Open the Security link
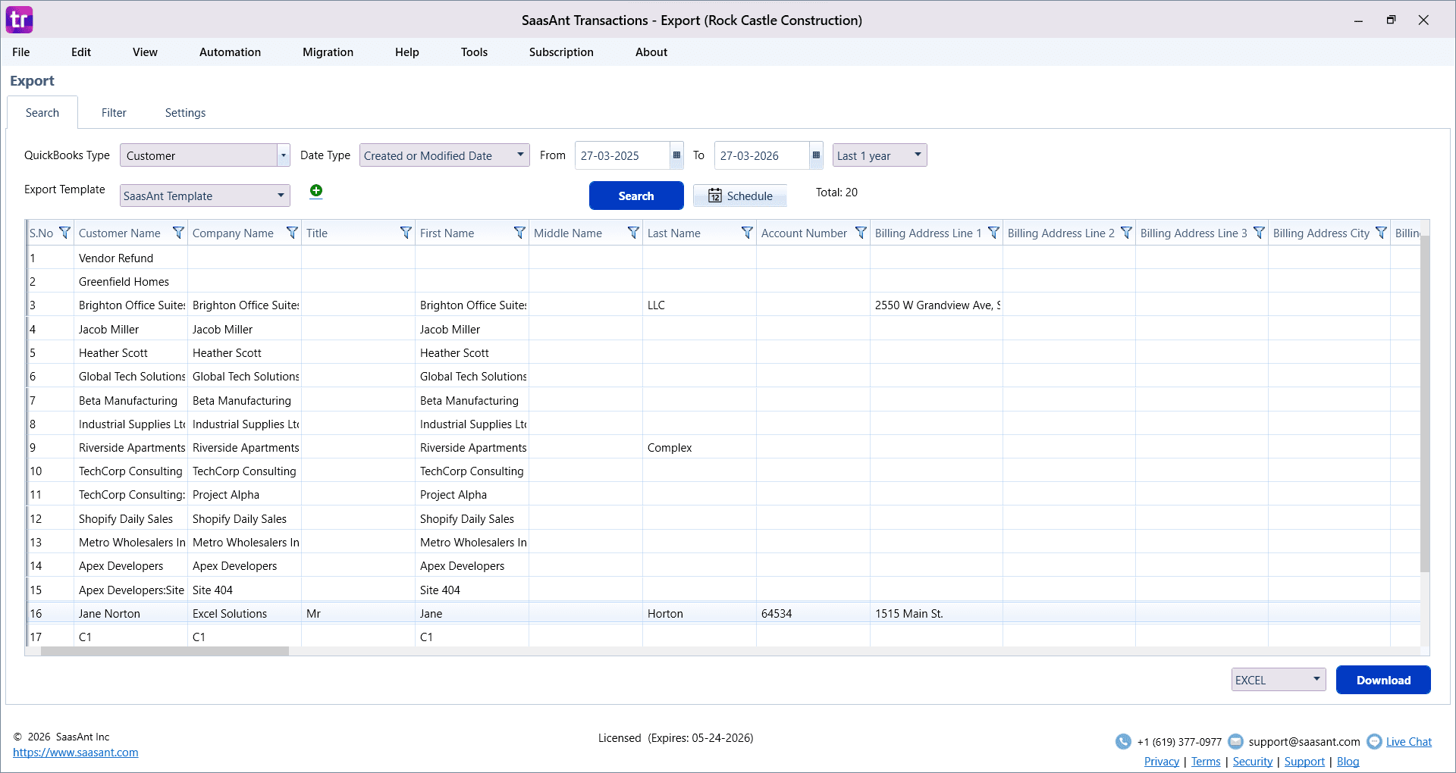 (1253, 762)
